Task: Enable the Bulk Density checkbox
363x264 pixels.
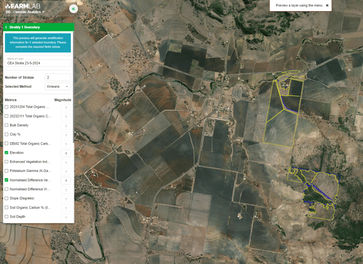Action: [7, 125]
